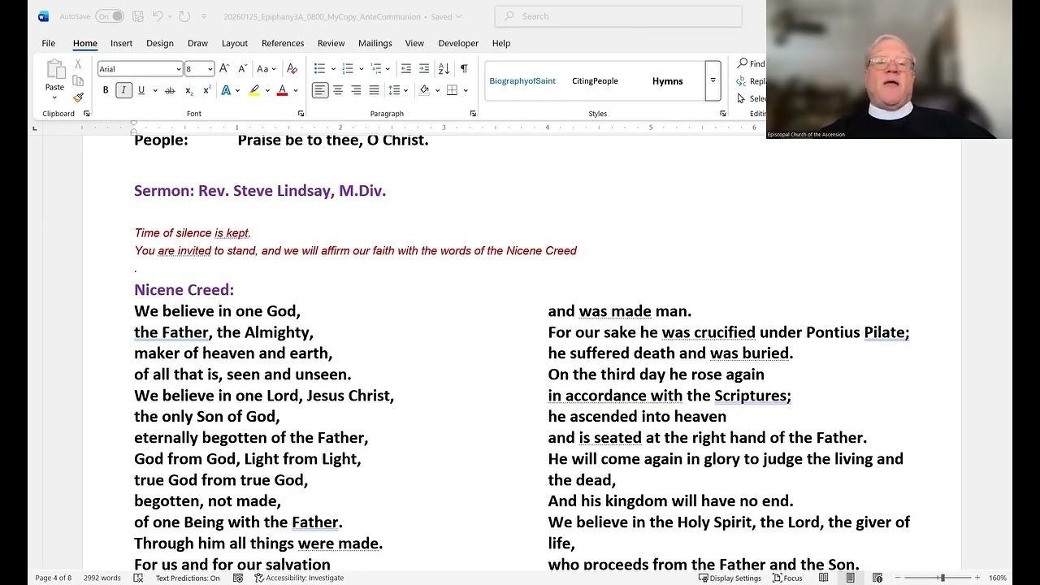The width and height of the screenshot is (1040, 585).
Task: Open Display Settings in status bar
Action: 730,578
